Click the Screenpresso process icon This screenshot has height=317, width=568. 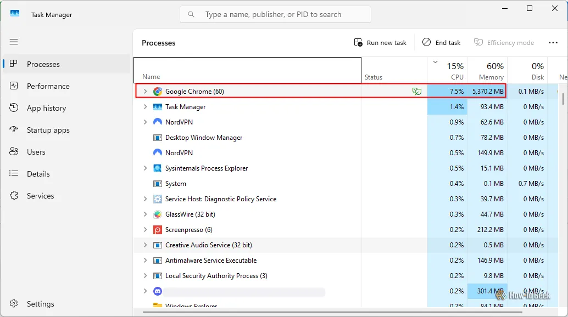click(x=158, y=230)
